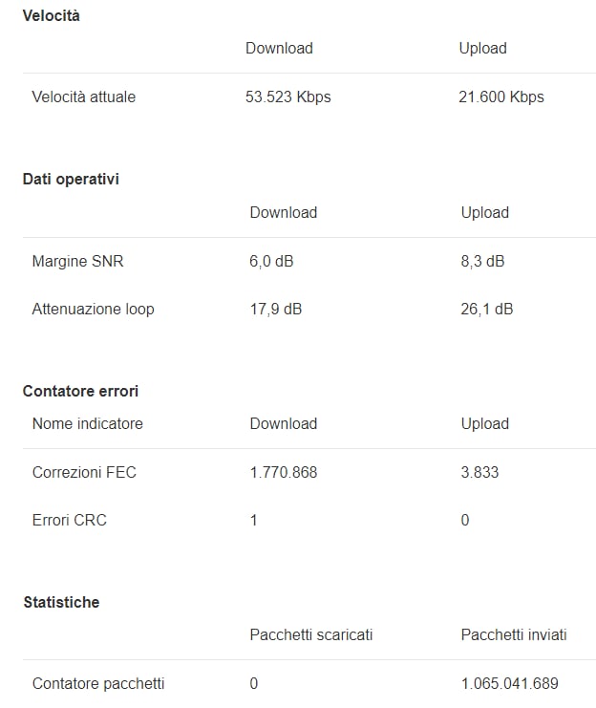Viewport: 596px width, 708px height.
Task: Click the Pacchetti scaricati column header
Action: pyautogui.click(x=311, y=634)
